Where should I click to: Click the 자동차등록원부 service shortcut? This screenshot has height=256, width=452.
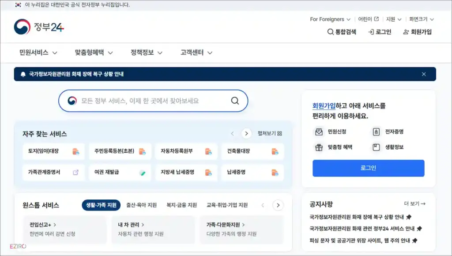pos(186,151)
